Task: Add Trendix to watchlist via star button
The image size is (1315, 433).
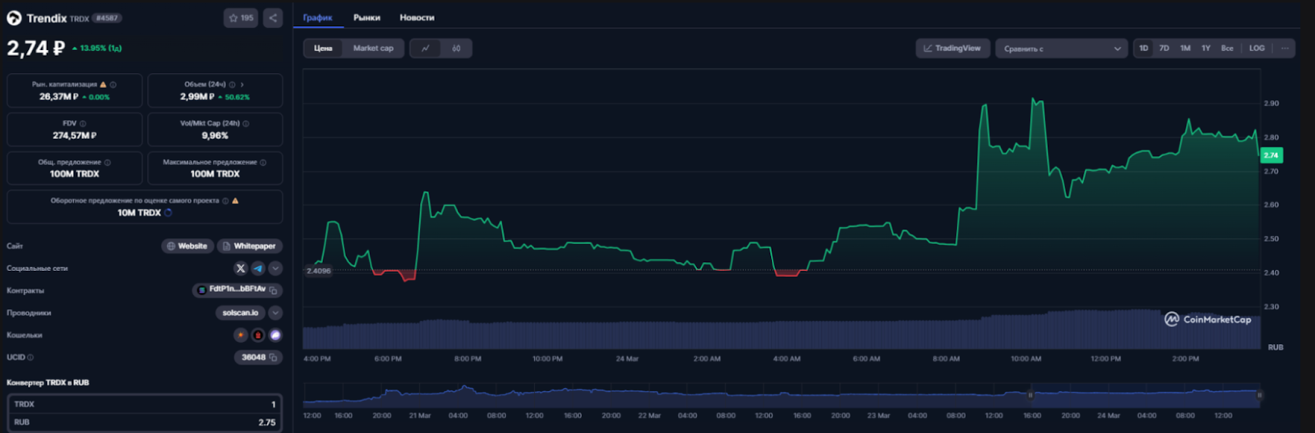Action: coord(241,18)
